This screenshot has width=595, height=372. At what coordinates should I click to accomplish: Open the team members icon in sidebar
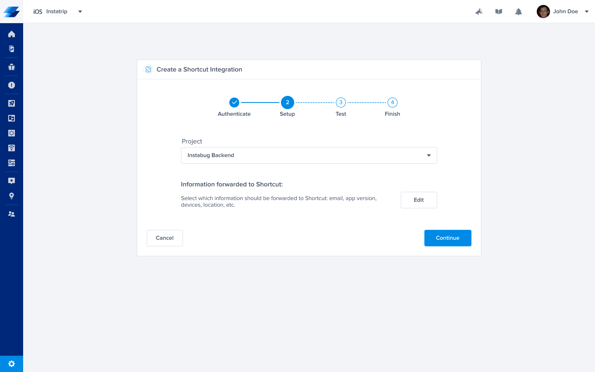pyautogui.click(x=12, y=214)
